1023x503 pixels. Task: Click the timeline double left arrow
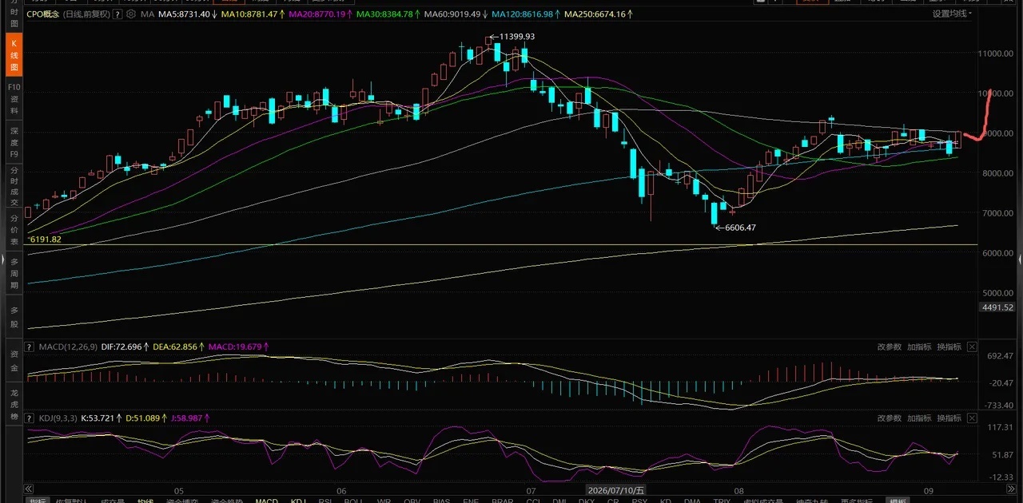[x=30, y=488]
